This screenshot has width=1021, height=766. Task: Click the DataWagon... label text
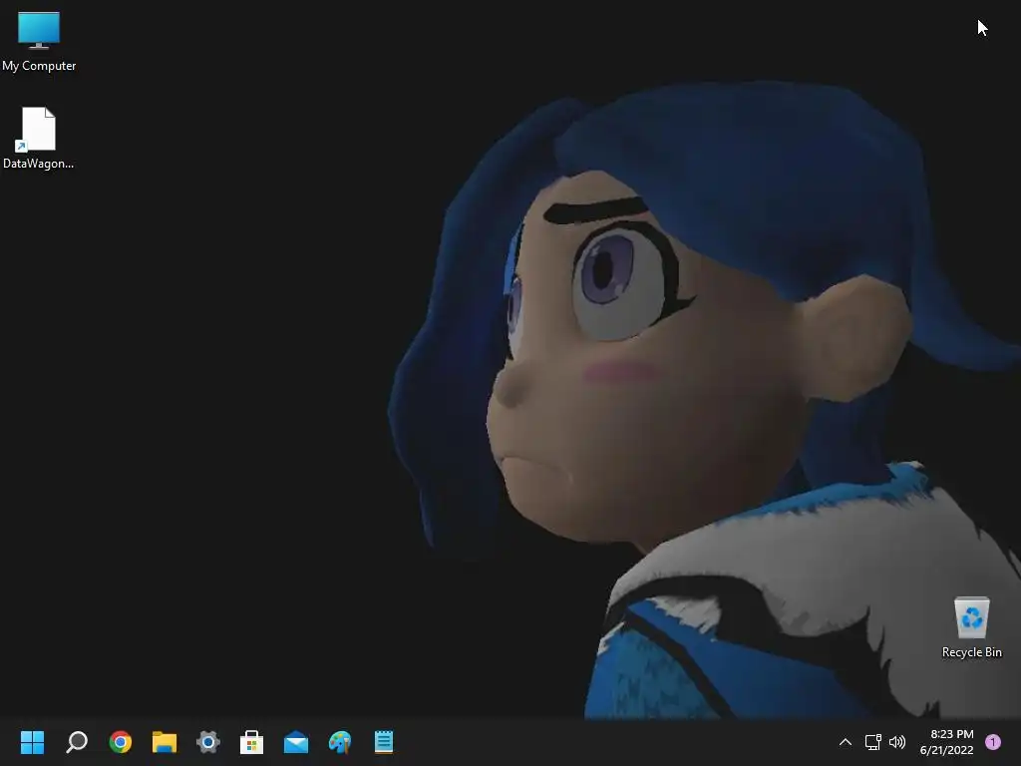click(39, 164)
